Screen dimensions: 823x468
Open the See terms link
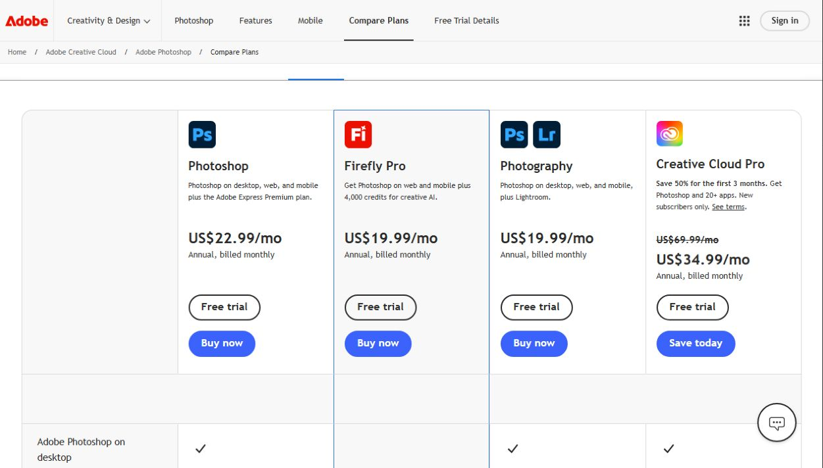point(728,207)
